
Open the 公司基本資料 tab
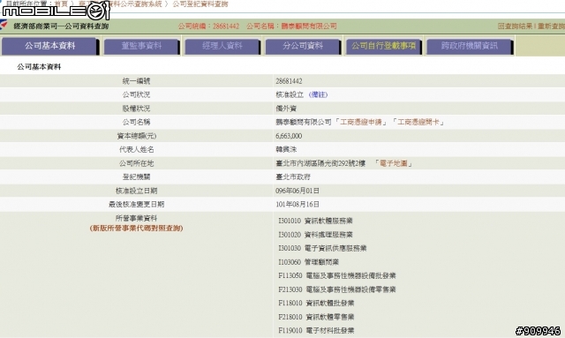coord(50,46)
